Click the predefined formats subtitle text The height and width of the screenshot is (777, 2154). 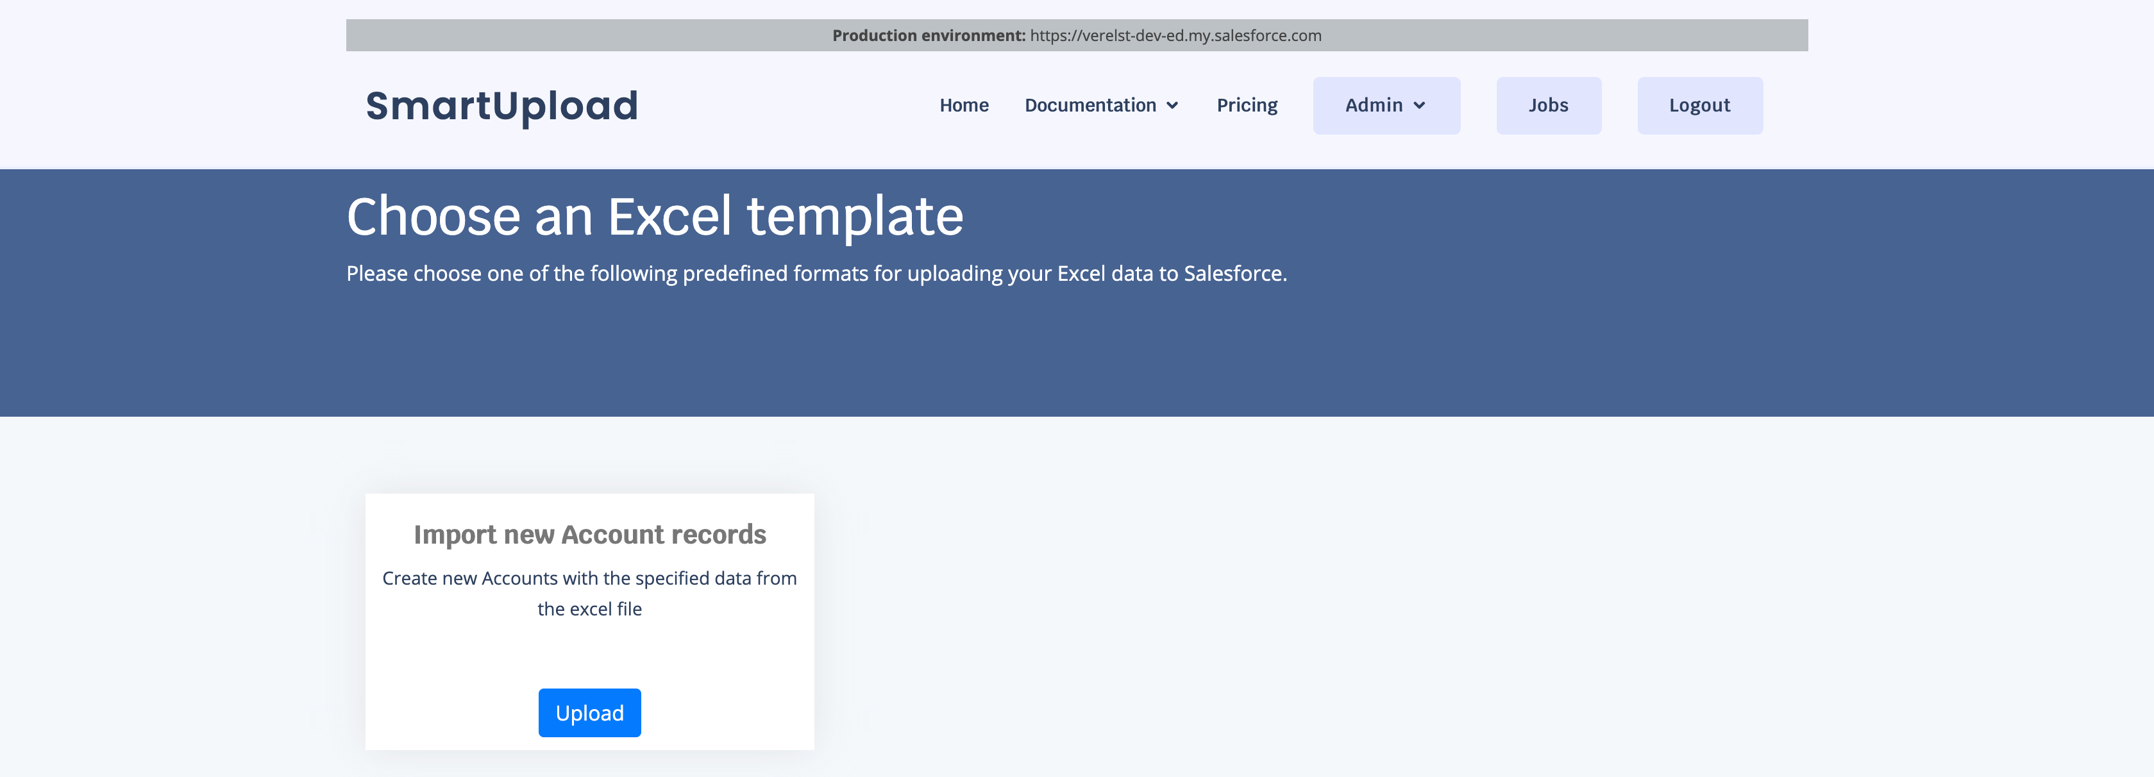(816, 274)
